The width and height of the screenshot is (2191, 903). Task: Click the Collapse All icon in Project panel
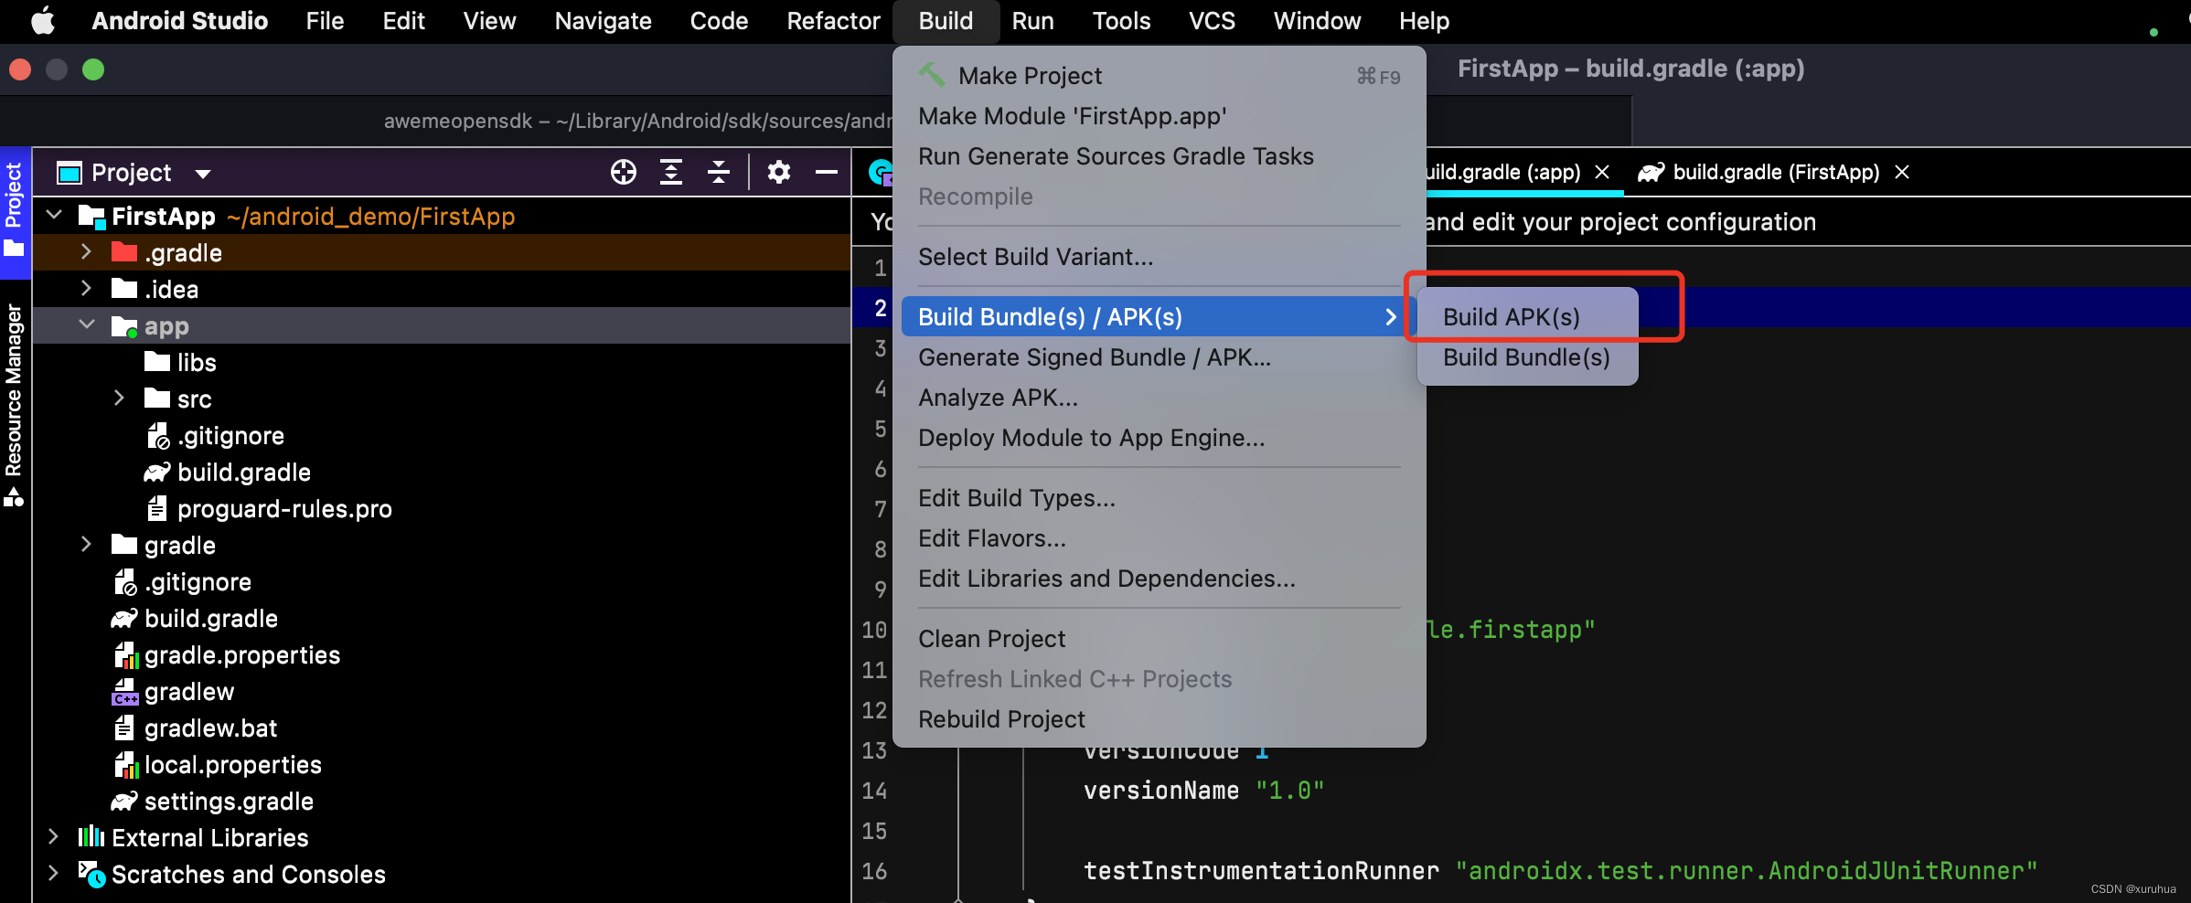[x=719, y=172]
